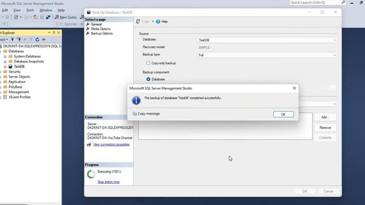The height and width of the screenshot is (205, 365).
Task: Open the Backup Options page
Action: point(102,34)
